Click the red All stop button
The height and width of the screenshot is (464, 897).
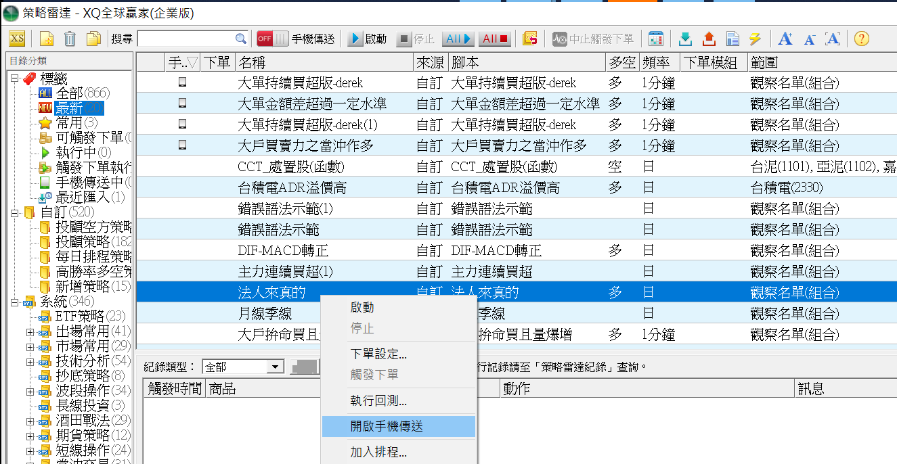496,39
